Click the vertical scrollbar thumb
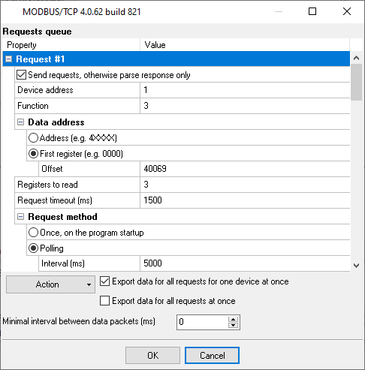 pos(357,82)
